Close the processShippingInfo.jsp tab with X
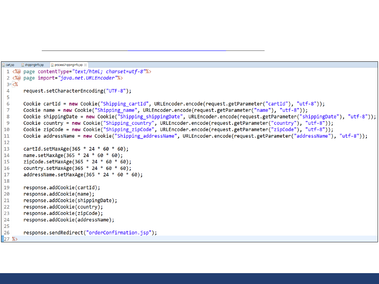379x284 pixels. click(x=86, y=65)
